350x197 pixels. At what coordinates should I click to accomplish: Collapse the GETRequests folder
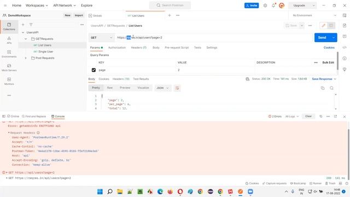(x=26, y=39)
